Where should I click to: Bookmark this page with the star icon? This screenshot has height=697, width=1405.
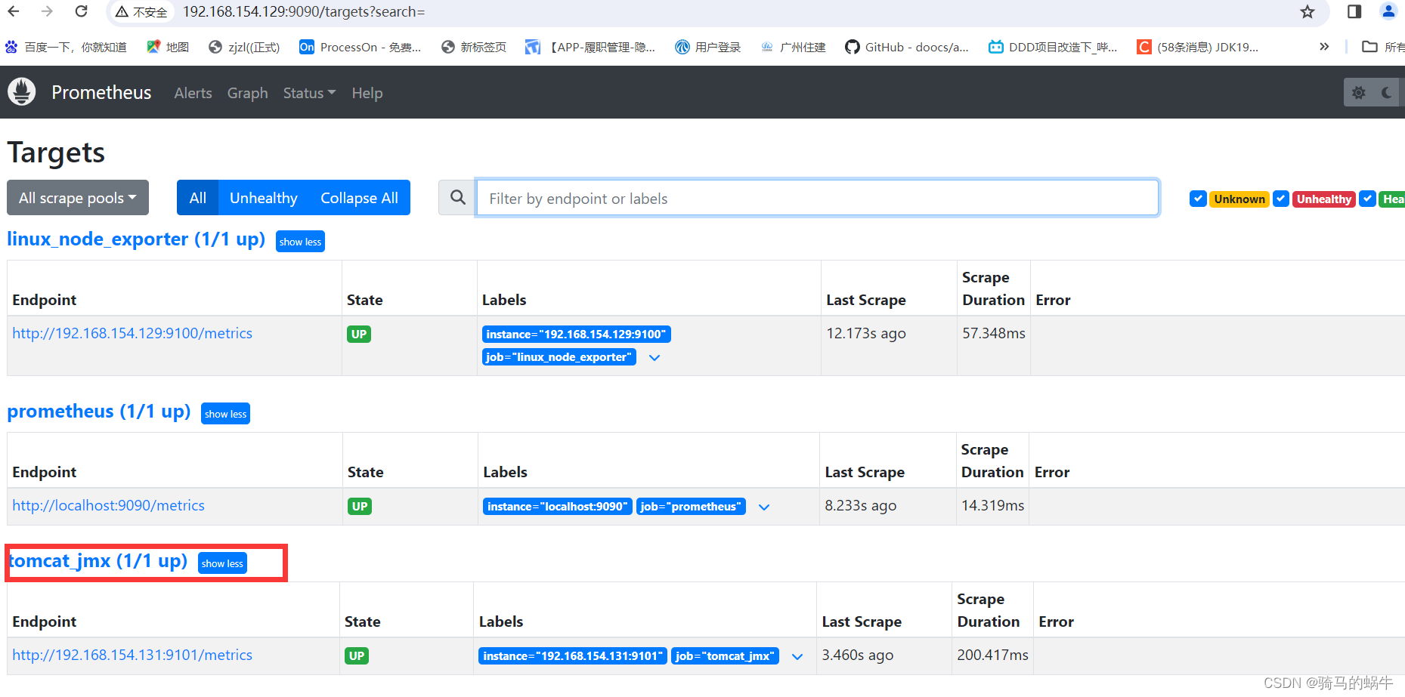coord(1308,11)
